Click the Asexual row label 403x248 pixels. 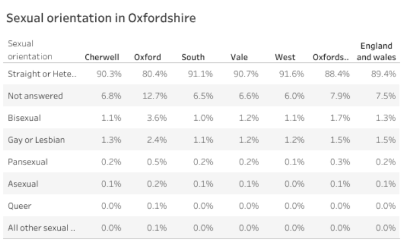click(23, 184)
